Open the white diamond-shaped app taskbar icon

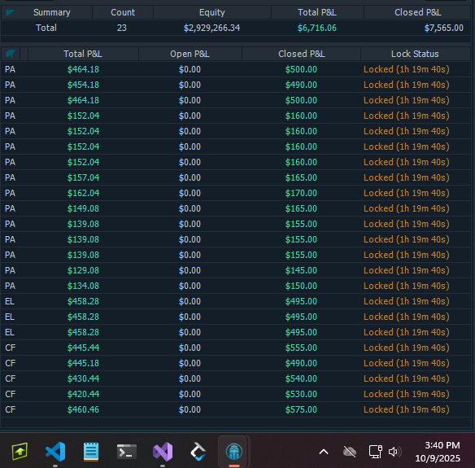(x=198, y=452)
